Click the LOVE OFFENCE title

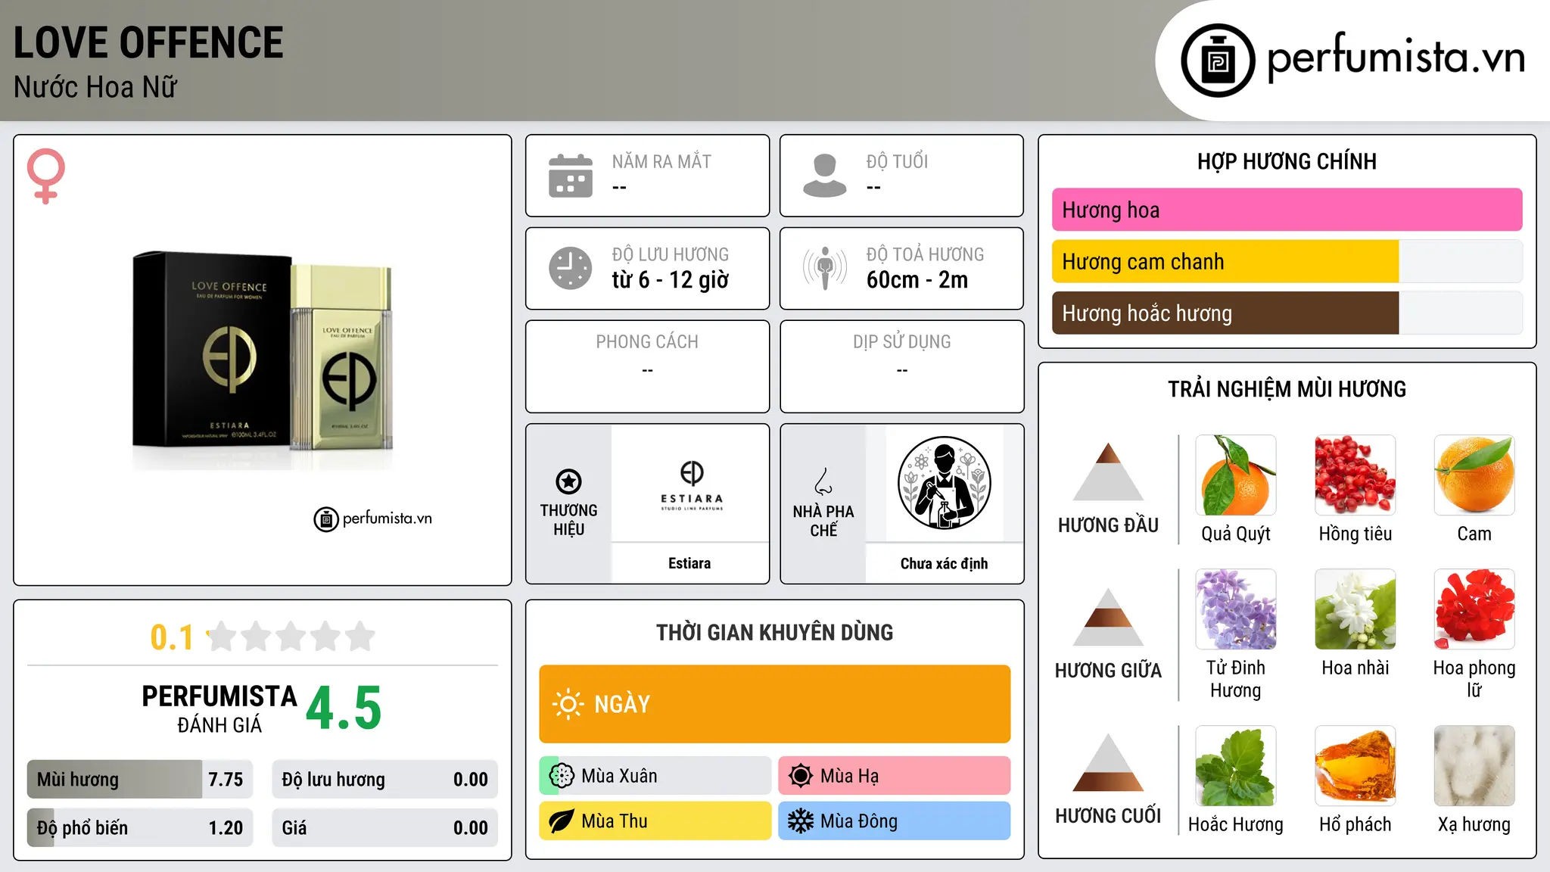click(x=148, y=42)
